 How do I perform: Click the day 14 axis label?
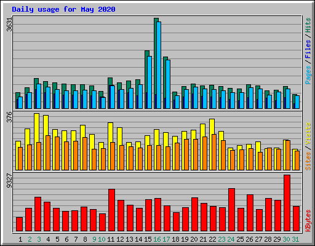(138, 239)
